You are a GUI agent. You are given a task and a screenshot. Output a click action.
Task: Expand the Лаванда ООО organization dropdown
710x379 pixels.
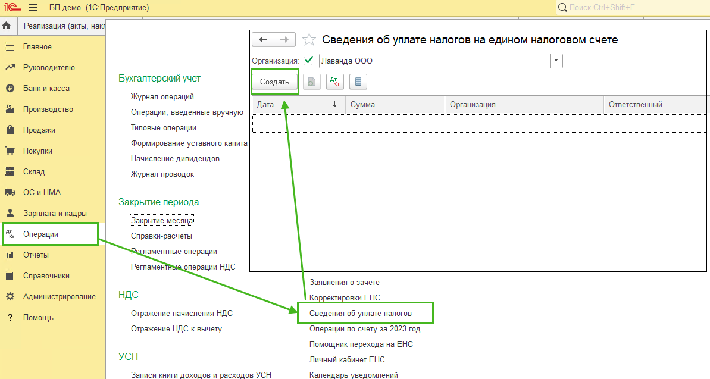click(x=556, y=61)
